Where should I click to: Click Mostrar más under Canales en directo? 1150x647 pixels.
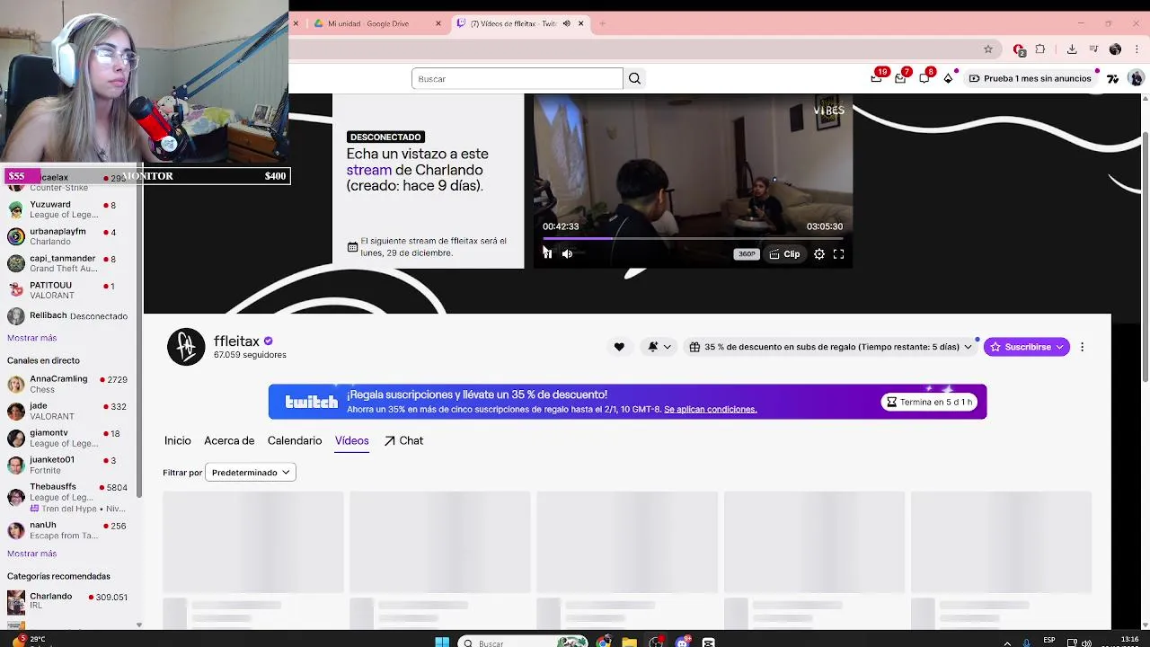(32, 554)
